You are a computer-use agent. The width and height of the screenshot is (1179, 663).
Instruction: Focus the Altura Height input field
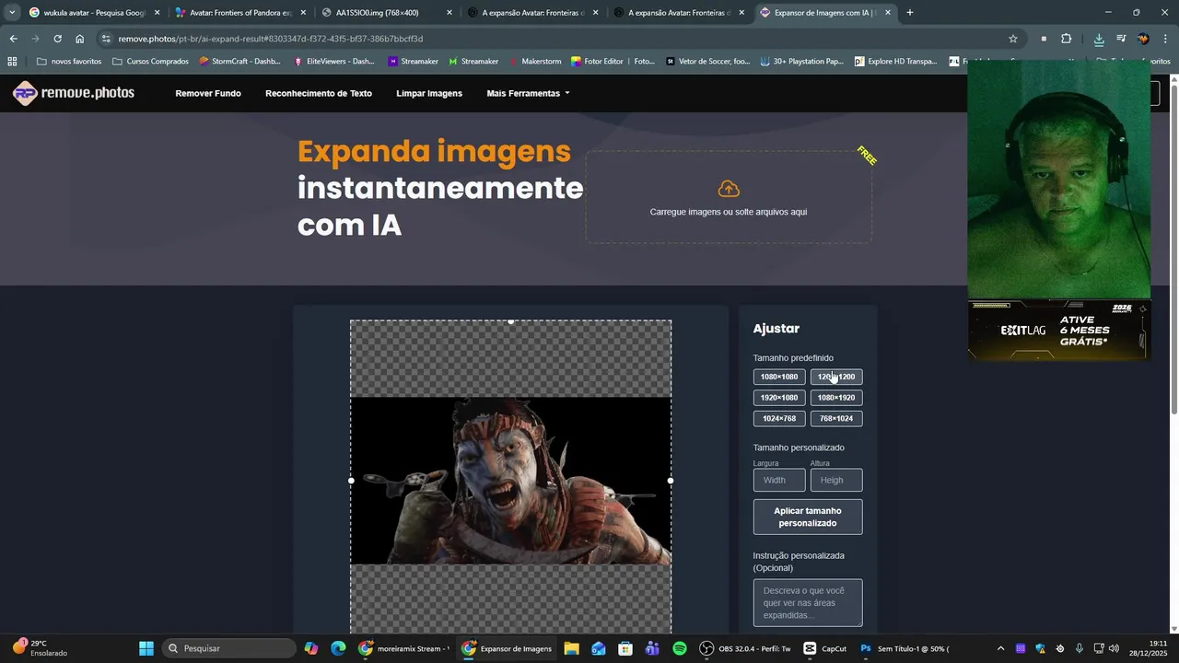coord(836,480)
